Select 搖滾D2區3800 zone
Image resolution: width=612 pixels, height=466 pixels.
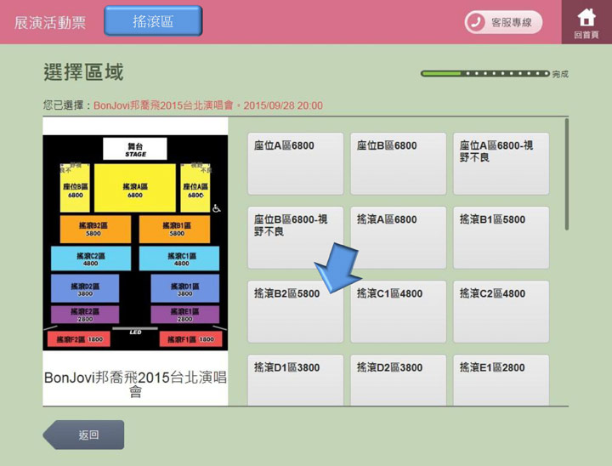(x=398, y=379)
